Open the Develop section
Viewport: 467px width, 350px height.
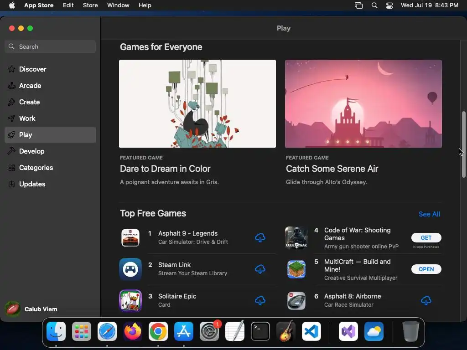50,151
